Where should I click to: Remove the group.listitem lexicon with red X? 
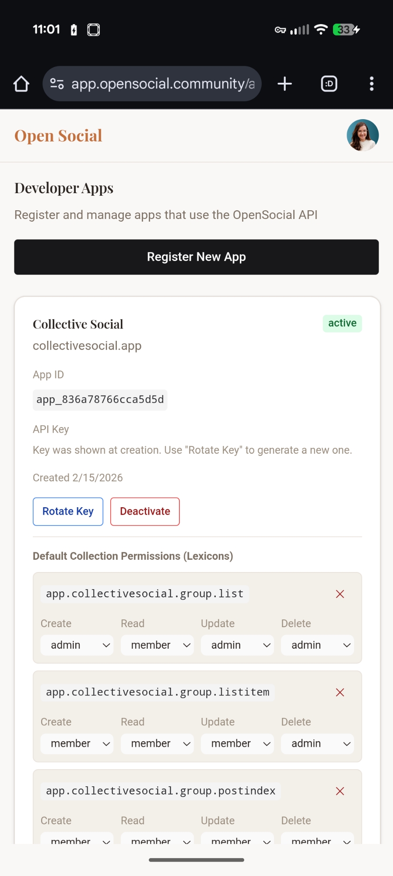(x=340, y=692)
